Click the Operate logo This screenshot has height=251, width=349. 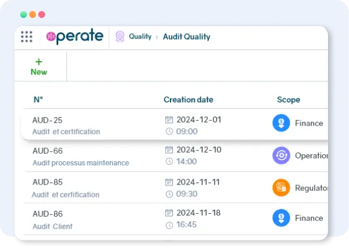[x=74, y=37]
